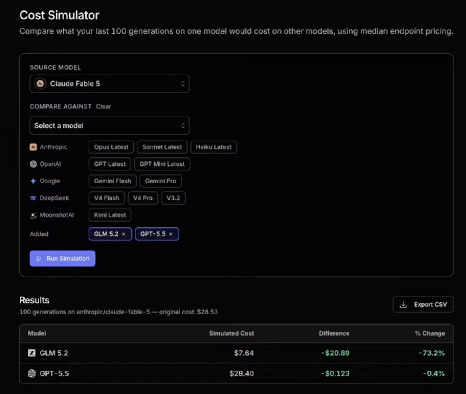The height and width of the screenshot is (394, 466).
Task: Click the Anthropic provider label
Action: pos(53,147)
